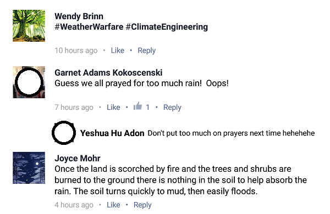The height and width of the screenshot is (214, 330).
Task: Reply to Wendy Brinn's comment
Action: 147,50
